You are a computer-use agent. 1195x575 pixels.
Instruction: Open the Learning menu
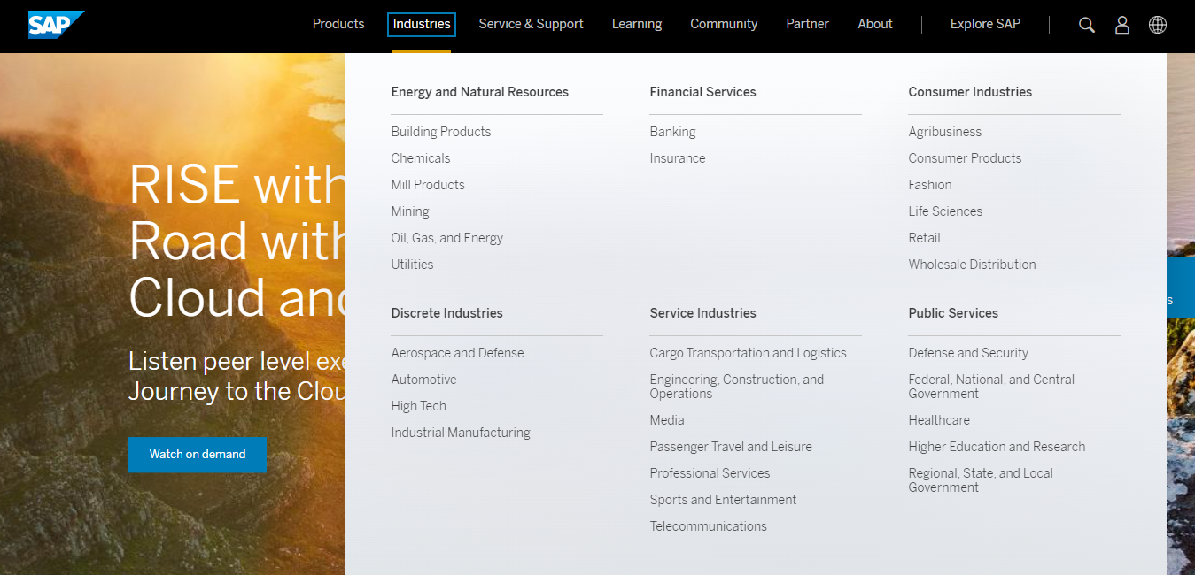(x=637, y=24)
